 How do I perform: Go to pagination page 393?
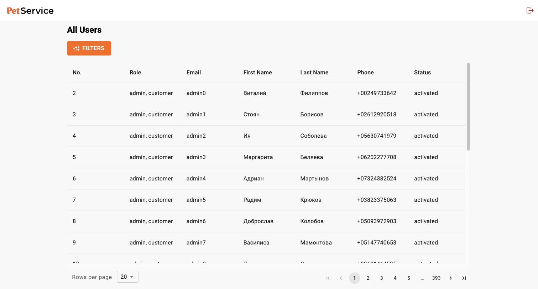coord(436,278)
